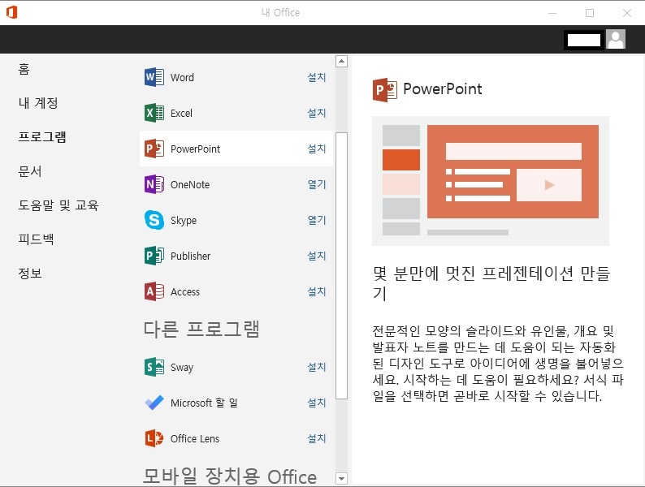645x487 pixels.
Task: Select the OneNote icon in list
Action: click(154, 184)
